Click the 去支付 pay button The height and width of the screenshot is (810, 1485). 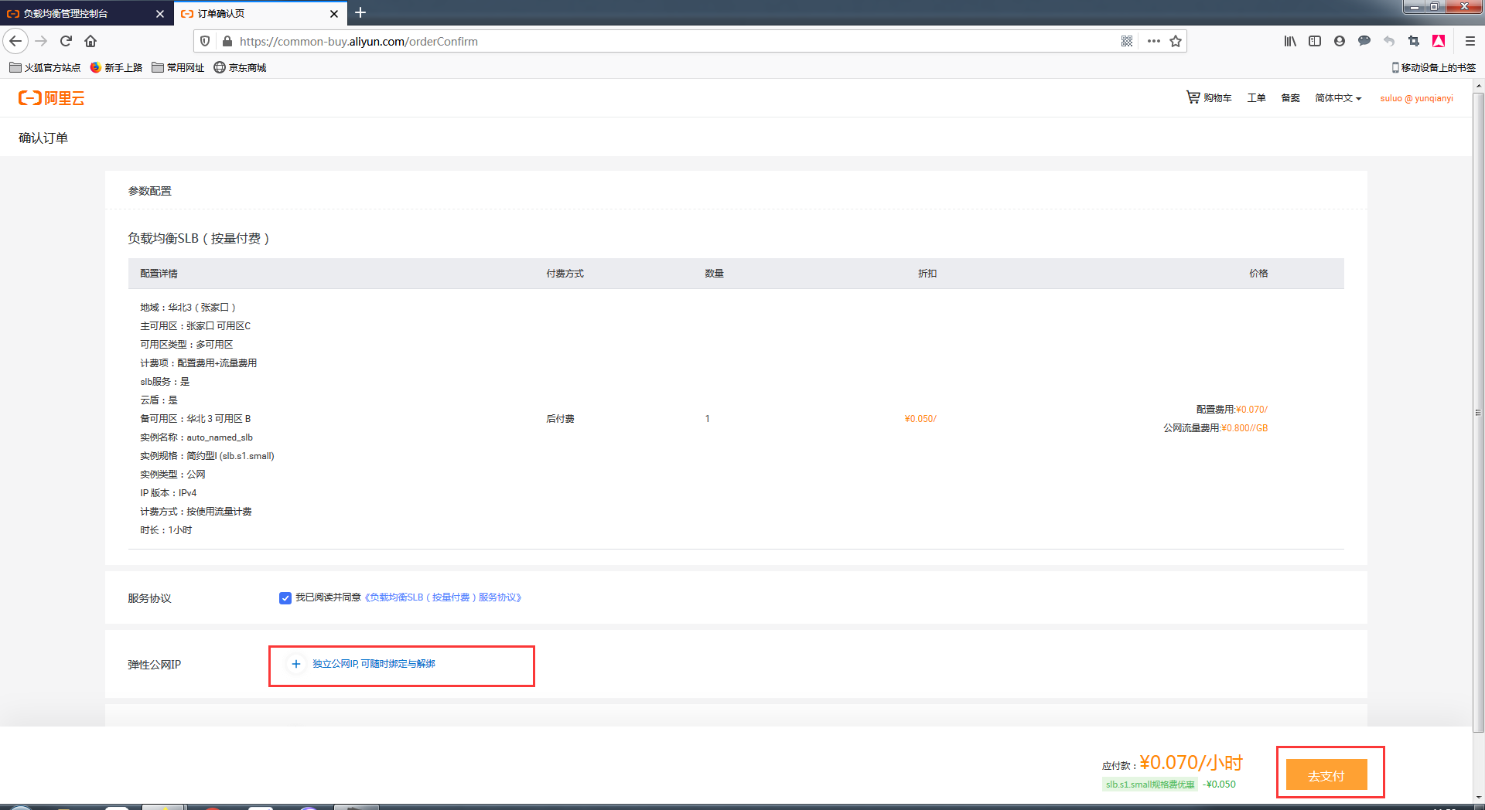1326,775
